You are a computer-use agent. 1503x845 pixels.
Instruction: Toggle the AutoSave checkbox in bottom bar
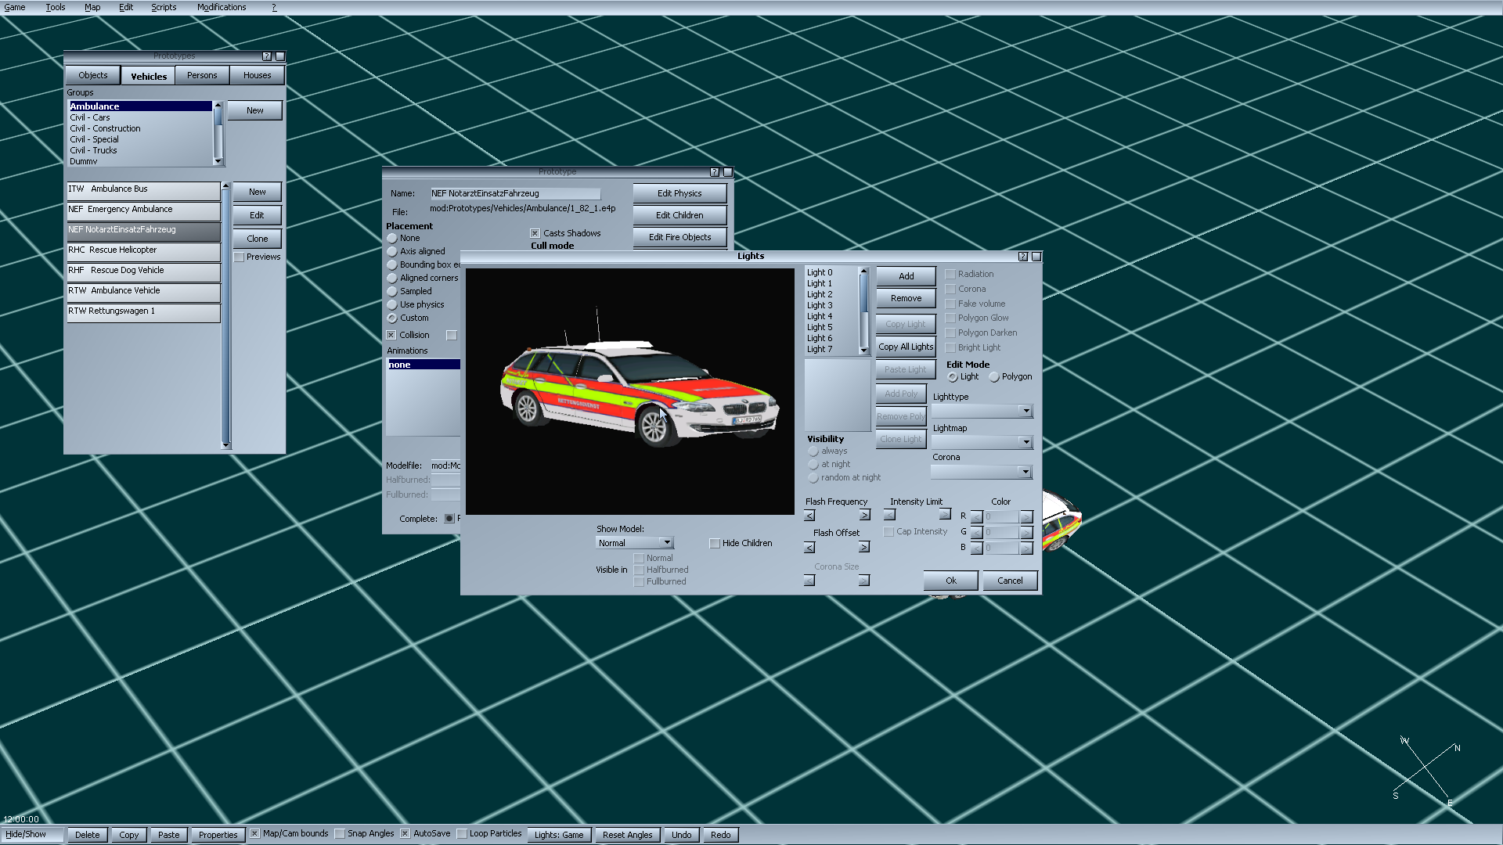coord(405,834)
